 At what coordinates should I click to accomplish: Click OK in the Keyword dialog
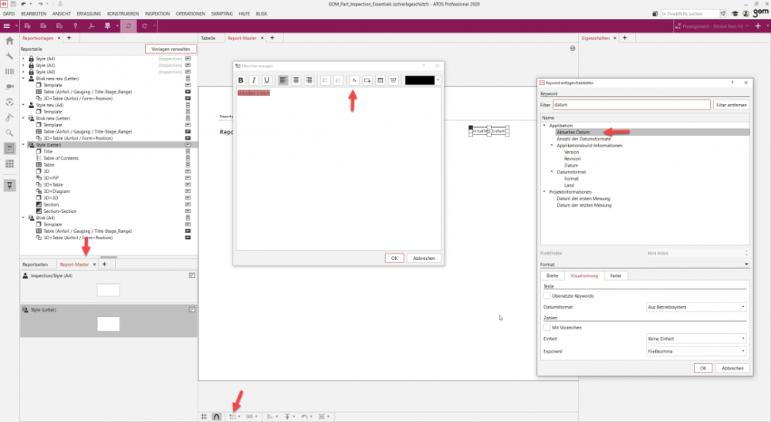pyautogui.click(x=702, y=368)
